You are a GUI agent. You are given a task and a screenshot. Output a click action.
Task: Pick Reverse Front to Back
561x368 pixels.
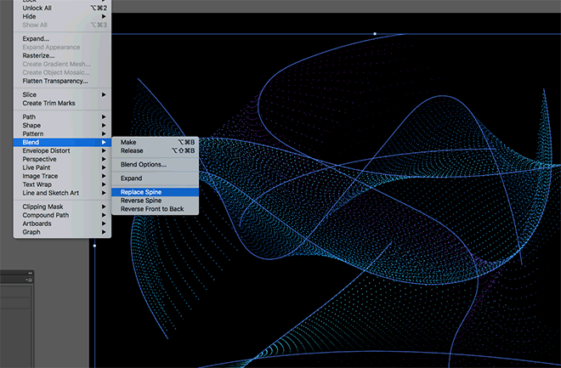point(151,209)
